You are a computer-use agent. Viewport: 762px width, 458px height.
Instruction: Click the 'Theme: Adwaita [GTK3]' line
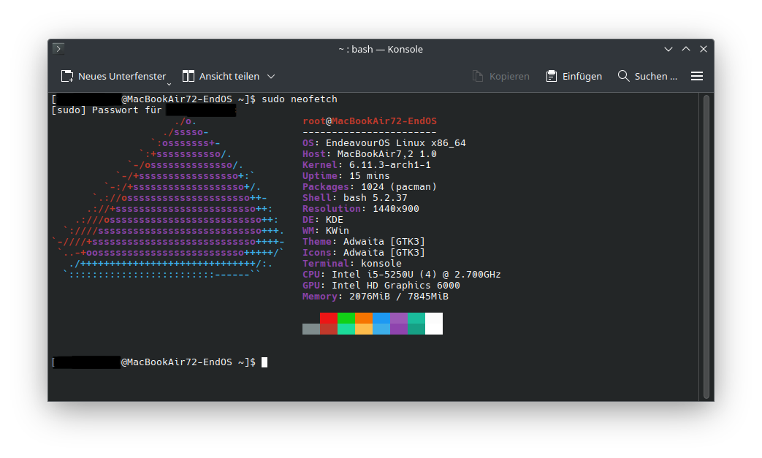(x=364, y=241)
